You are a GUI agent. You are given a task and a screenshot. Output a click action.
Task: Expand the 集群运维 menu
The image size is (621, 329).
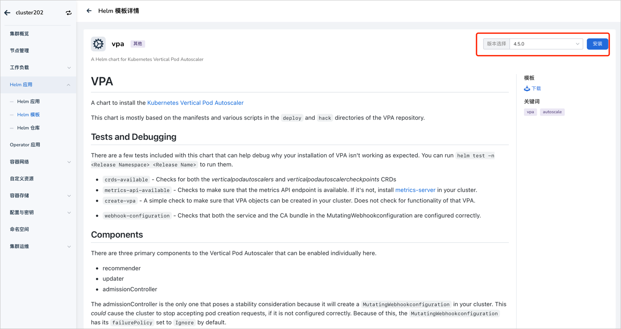(x=39, y=246)
